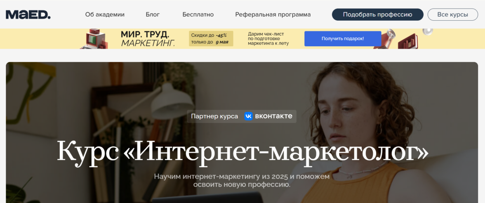Screen dimensions: 485x203
Task: Go to the Блог section
Action: click(x=153, y=14)
